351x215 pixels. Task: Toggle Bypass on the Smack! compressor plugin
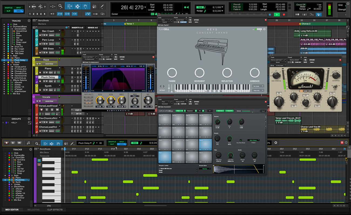[x=312, y=60]
